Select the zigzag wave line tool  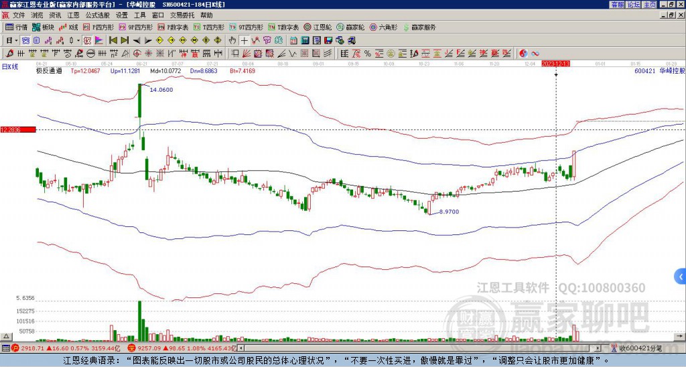(x=293, y=54)
